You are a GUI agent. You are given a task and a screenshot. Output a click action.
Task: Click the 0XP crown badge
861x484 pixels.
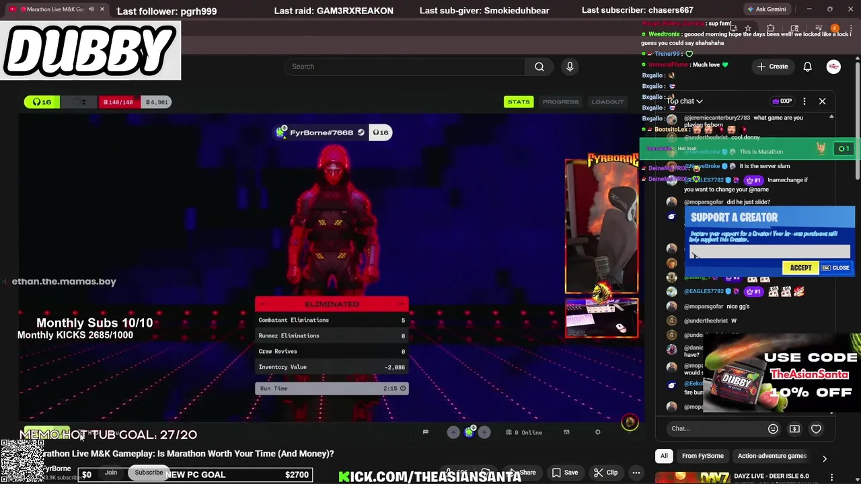pos(782,102)
